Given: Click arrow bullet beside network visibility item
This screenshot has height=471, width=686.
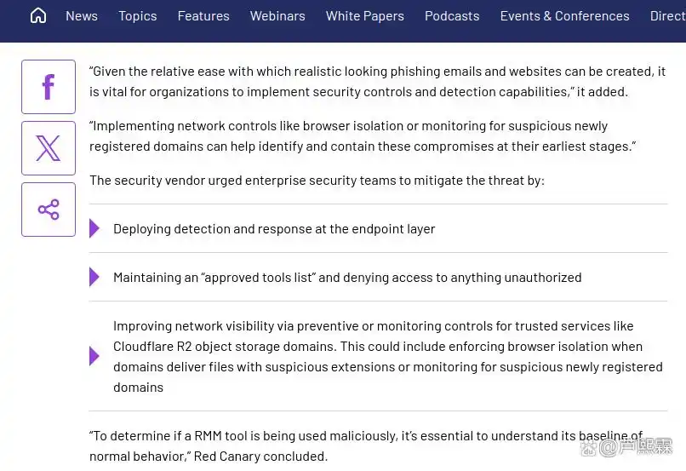Looking at the screenshot, I should (x=94, y=356).
